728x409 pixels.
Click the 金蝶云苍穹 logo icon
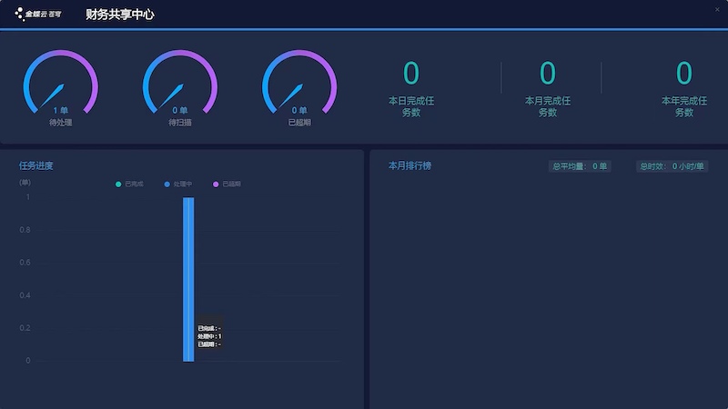tap(21, 14)
